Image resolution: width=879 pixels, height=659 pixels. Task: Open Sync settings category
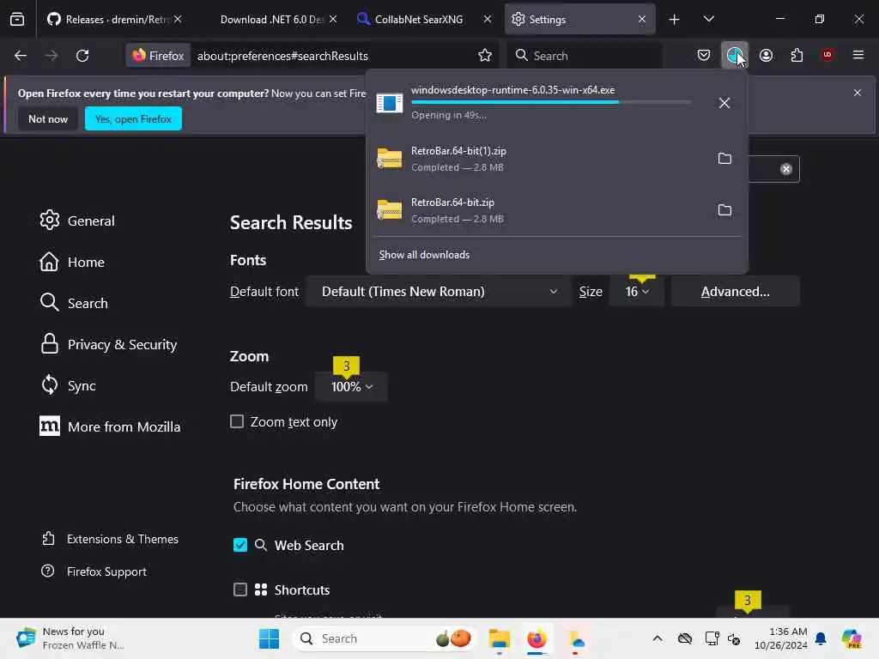point(68,385)
